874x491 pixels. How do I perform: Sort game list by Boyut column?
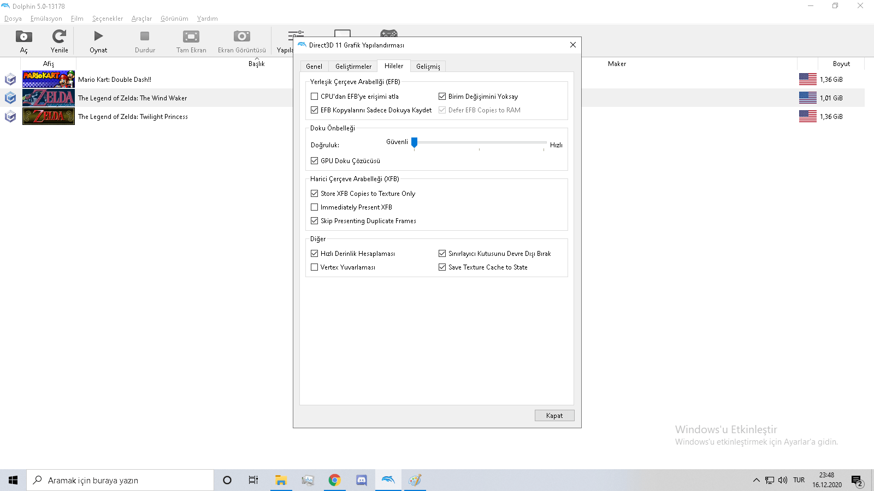(x=841, y=64)
